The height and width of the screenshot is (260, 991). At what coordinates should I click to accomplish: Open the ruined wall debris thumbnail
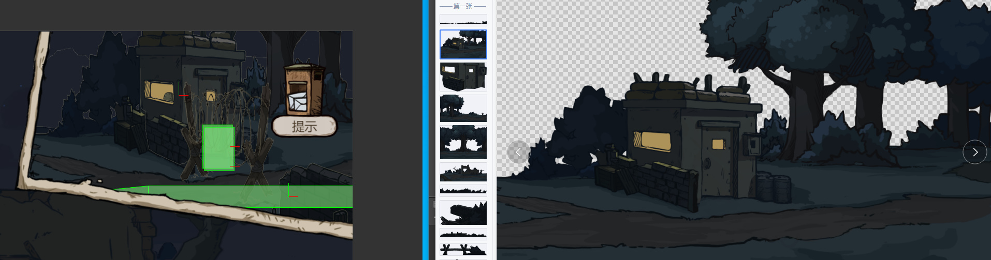pos(463,172)
